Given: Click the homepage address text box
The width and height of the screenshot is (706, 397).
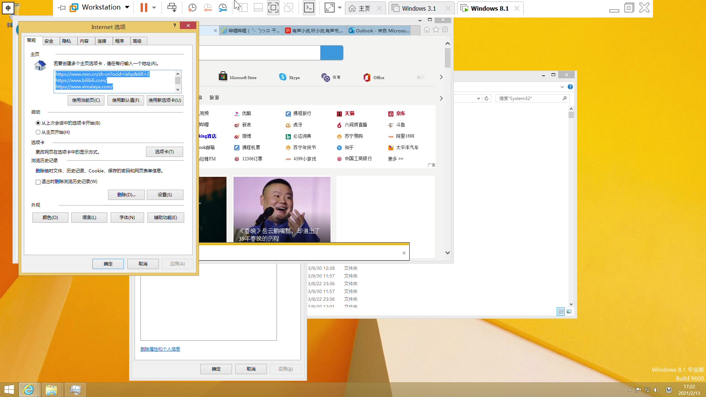Looking at the screenshot, I should point(114,81).
